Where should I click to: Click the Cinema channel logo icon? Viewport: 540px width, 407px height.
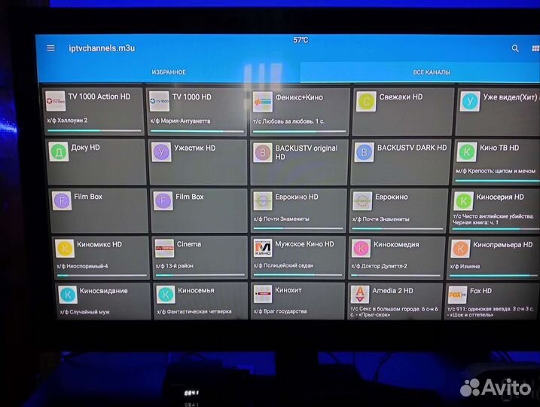coord(164,248)
